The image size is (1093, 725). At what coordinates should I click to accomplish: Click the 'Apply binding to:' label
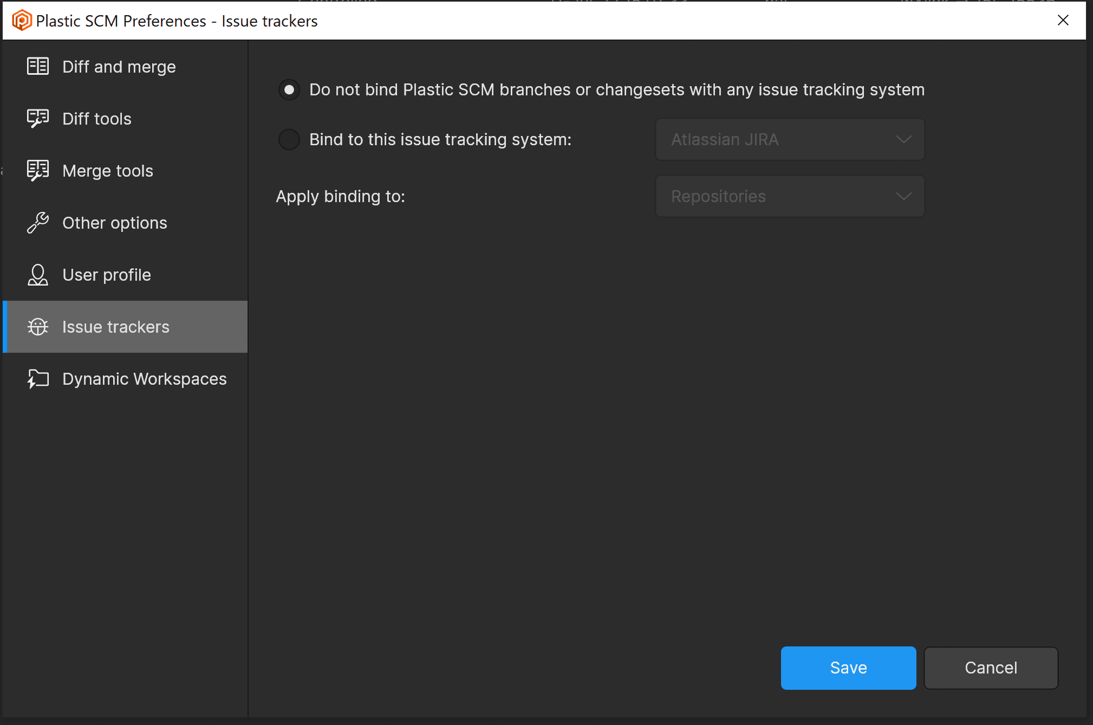pos(340,196)
